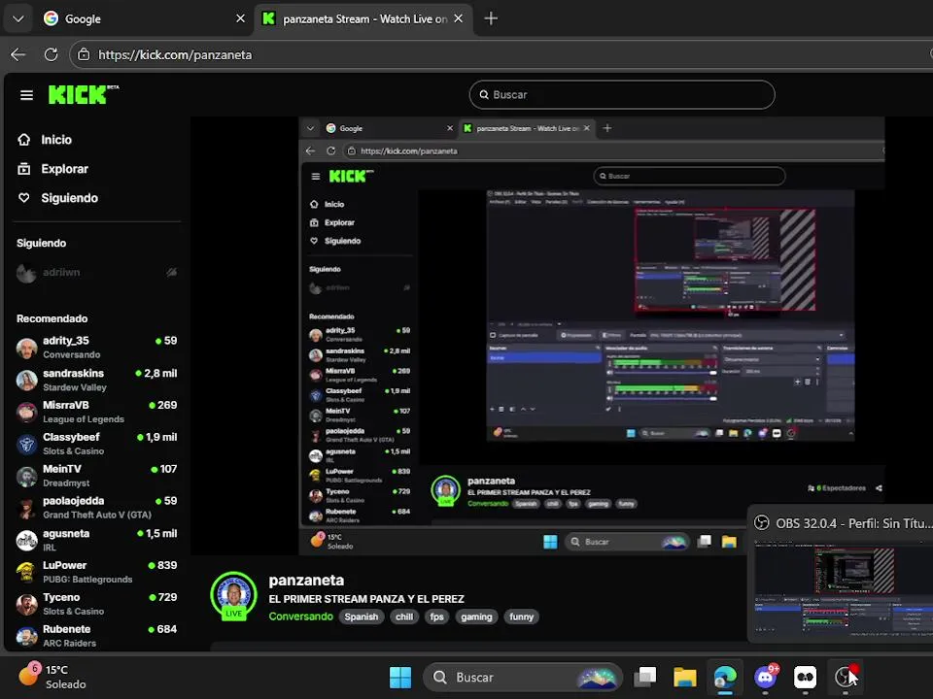Select the chill tag

(x=404, y=616)
